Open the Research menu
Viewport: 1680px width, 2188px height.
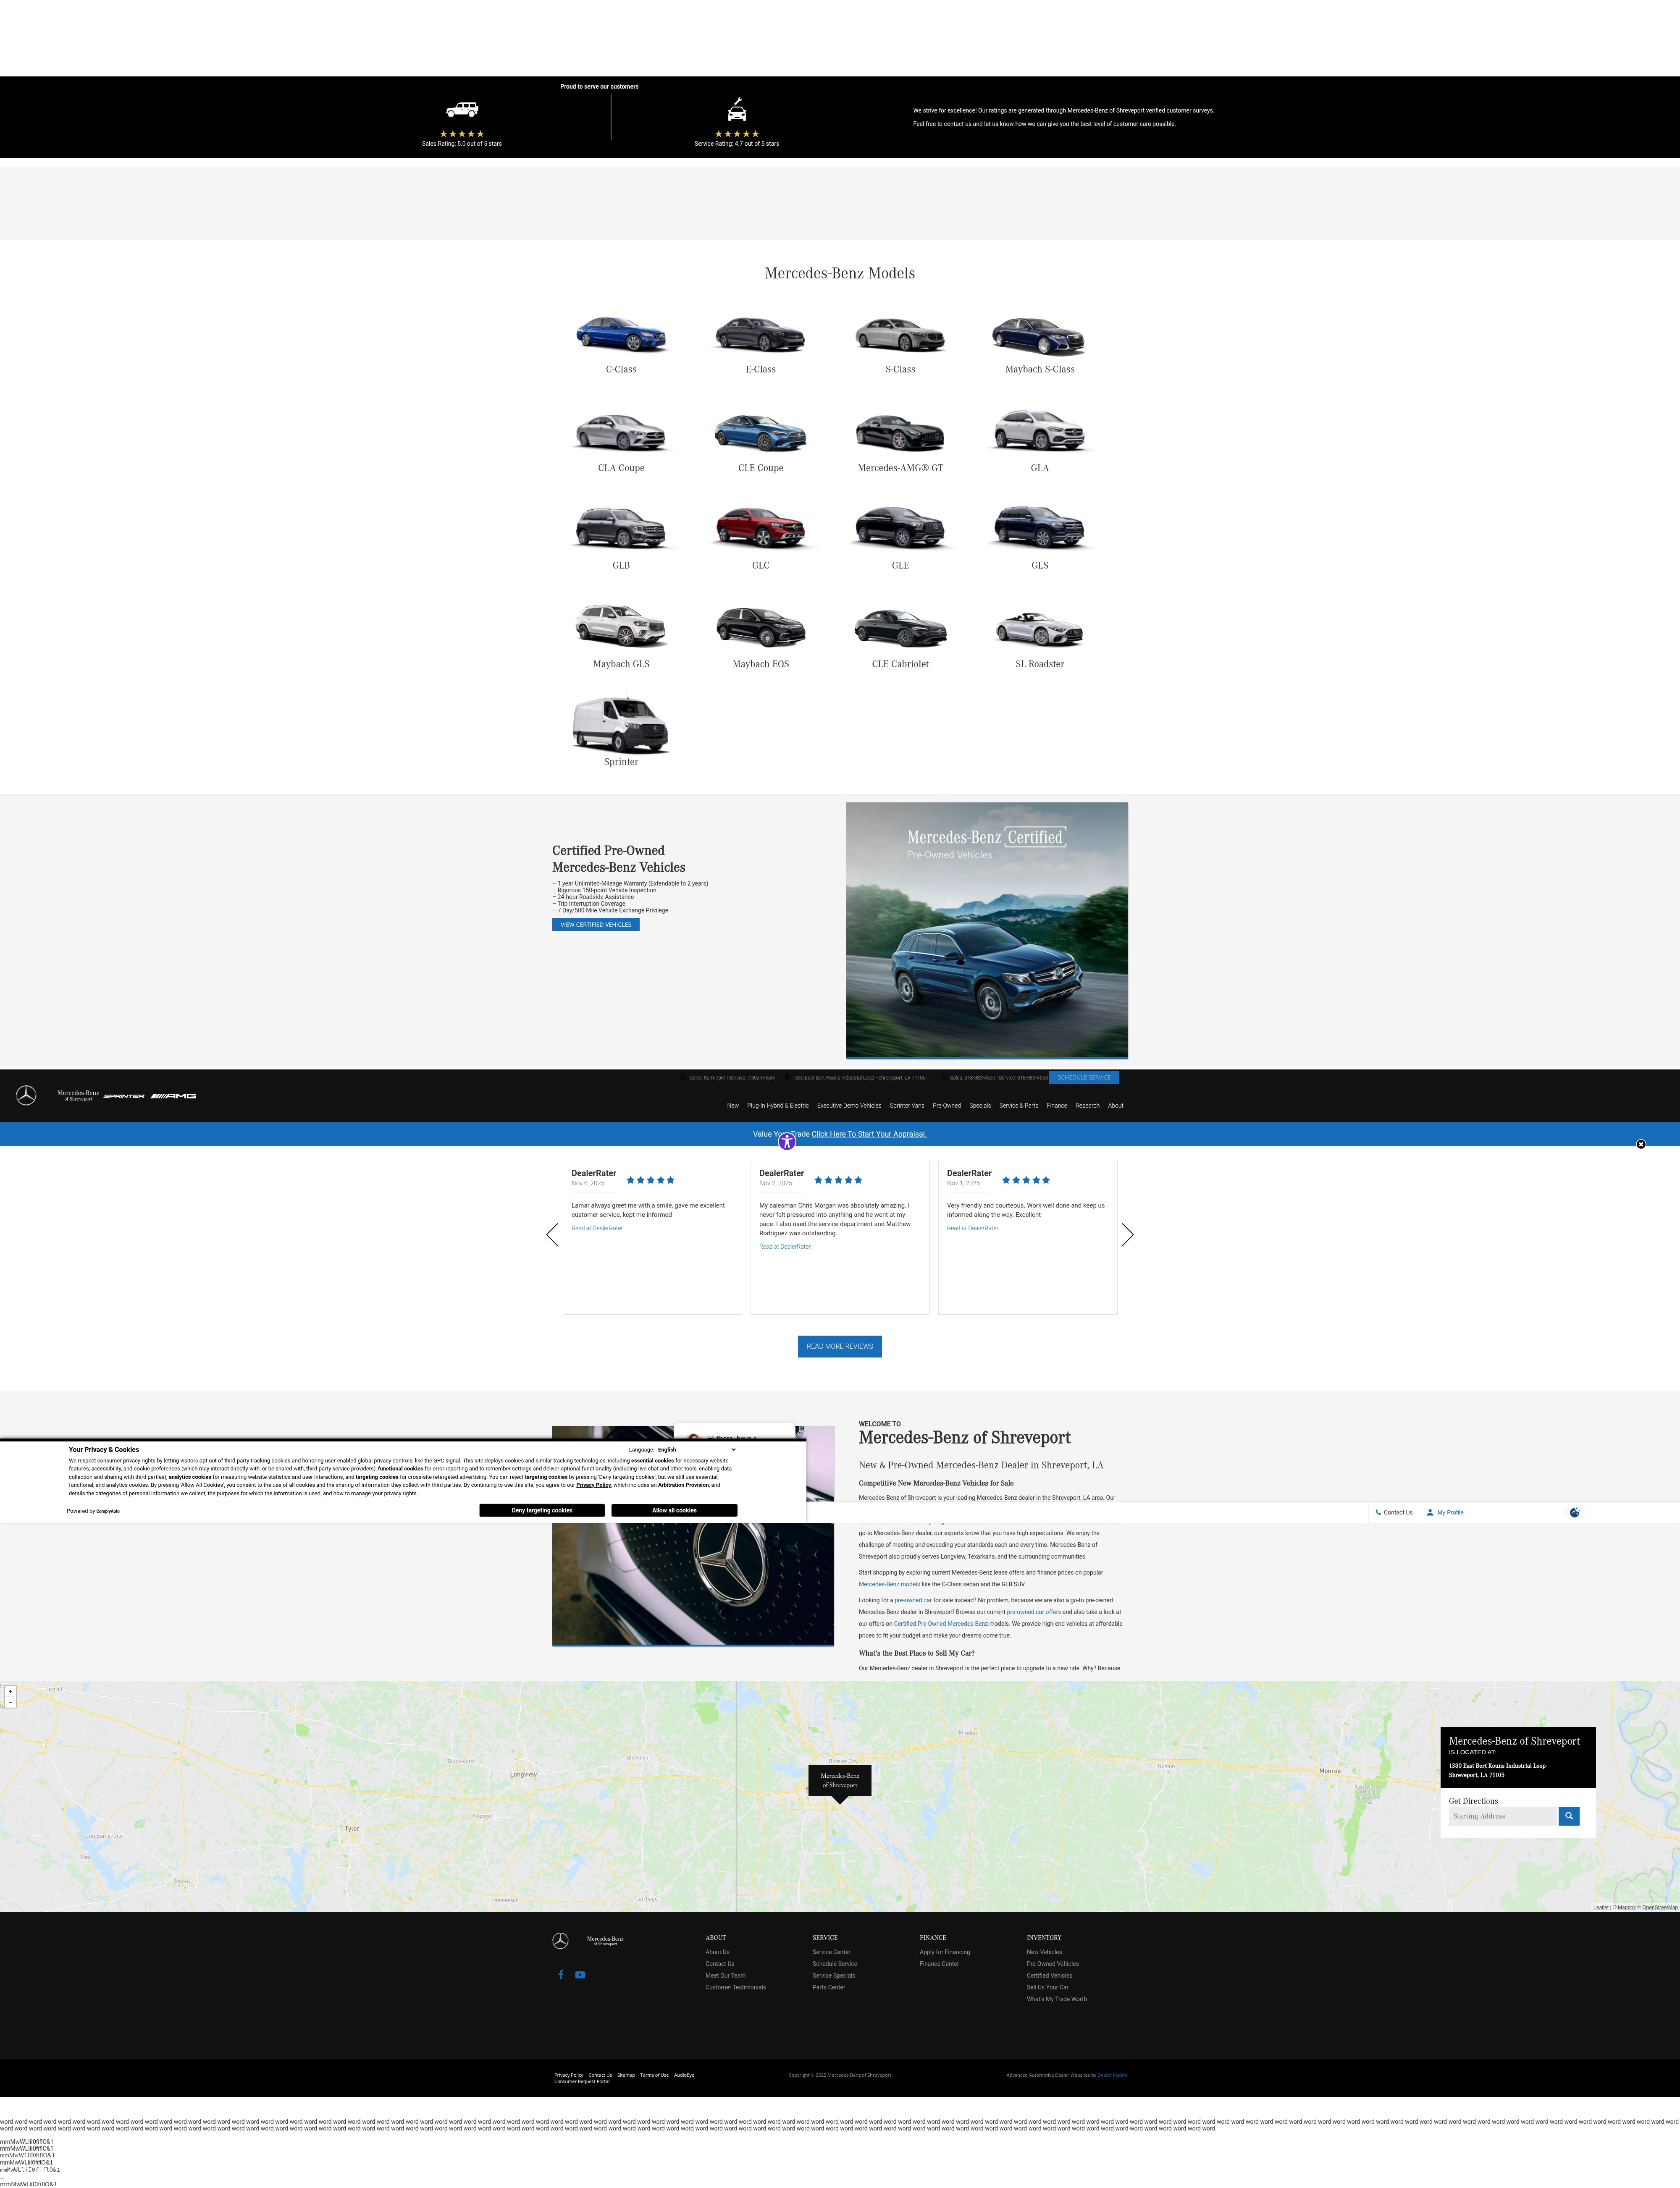pyautogui.click(x=1088, y=1106)
